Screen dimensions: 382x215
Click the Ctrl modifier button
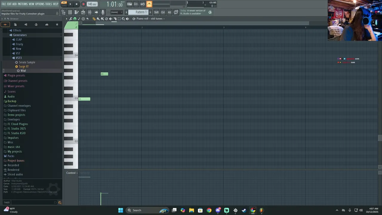coord(163,12)
